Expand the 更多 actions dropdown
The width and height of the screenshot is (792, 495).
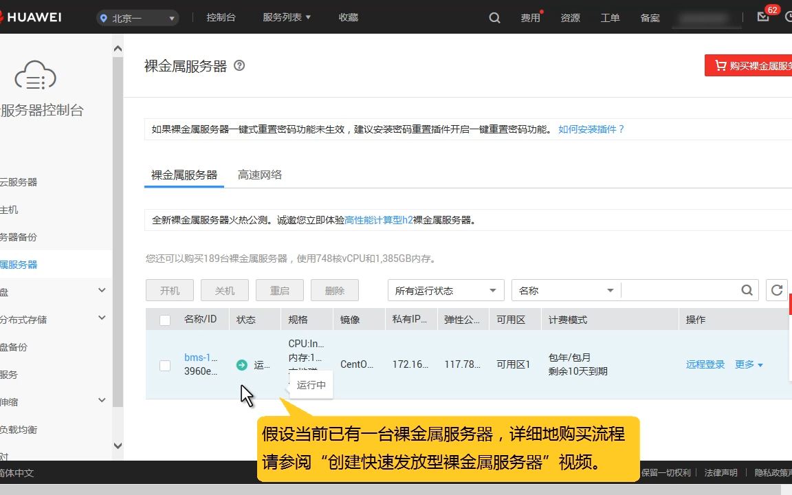[749, 364]
